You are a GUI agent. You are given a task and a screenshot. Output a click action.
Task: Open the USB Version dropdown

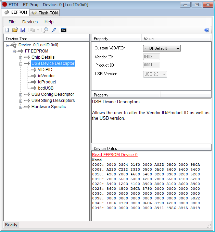pos(155,74)
